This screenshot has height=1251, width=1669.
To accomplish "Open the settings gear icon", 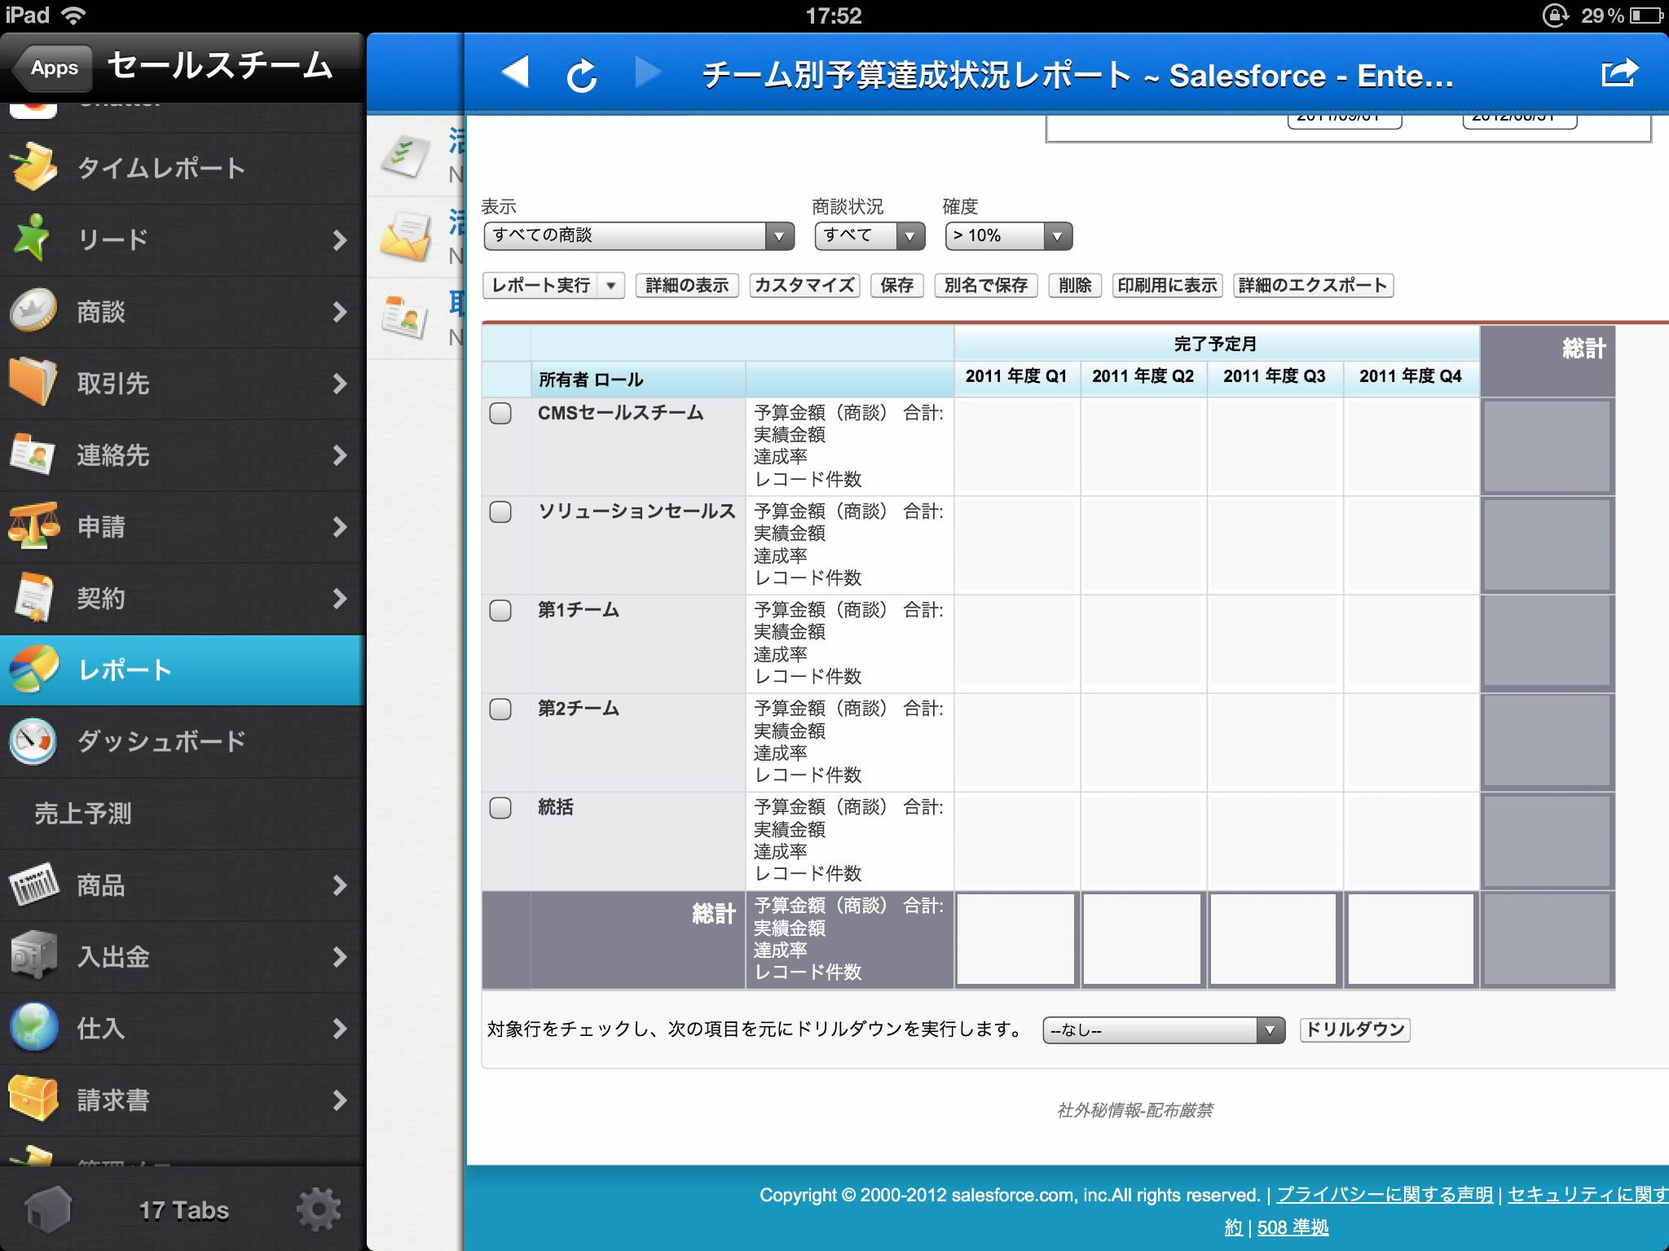I will (x=319, y=1209).
